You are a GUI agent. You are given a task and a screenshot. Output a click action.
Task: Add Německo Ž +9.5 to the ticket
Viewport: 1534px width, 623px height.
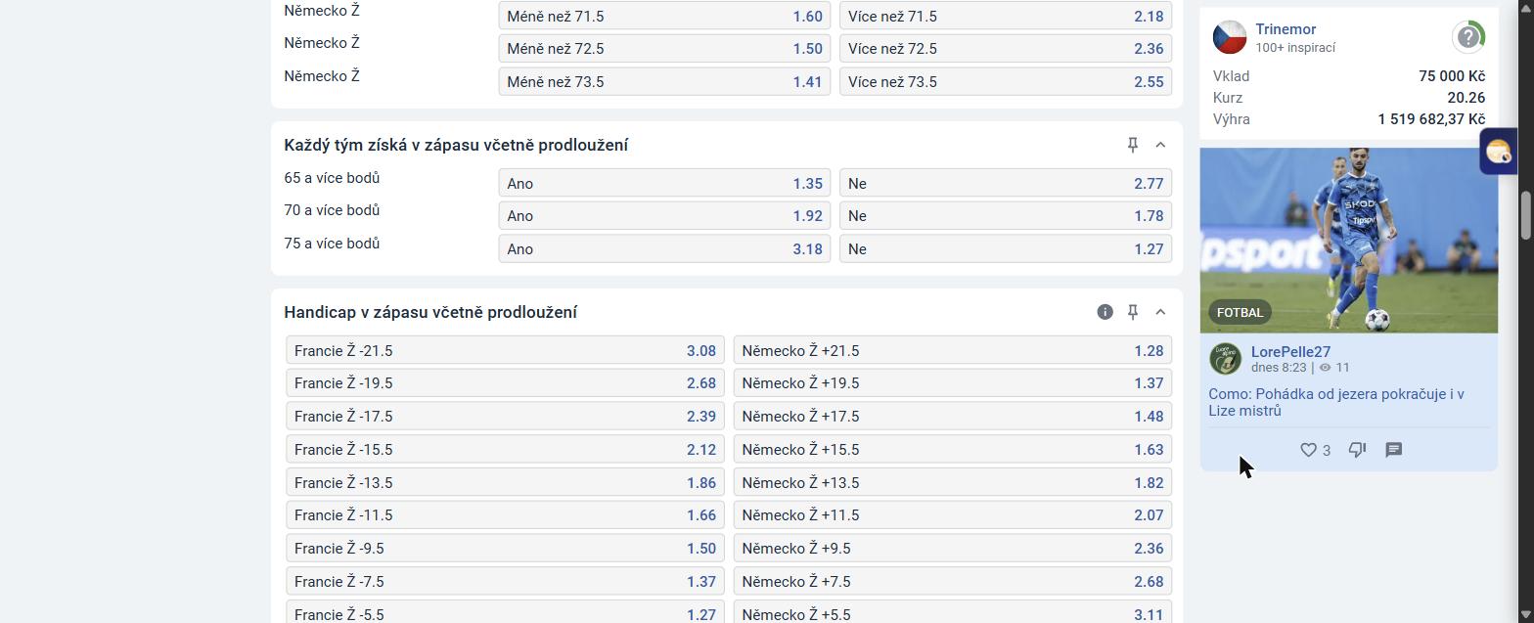pos(953,549)
